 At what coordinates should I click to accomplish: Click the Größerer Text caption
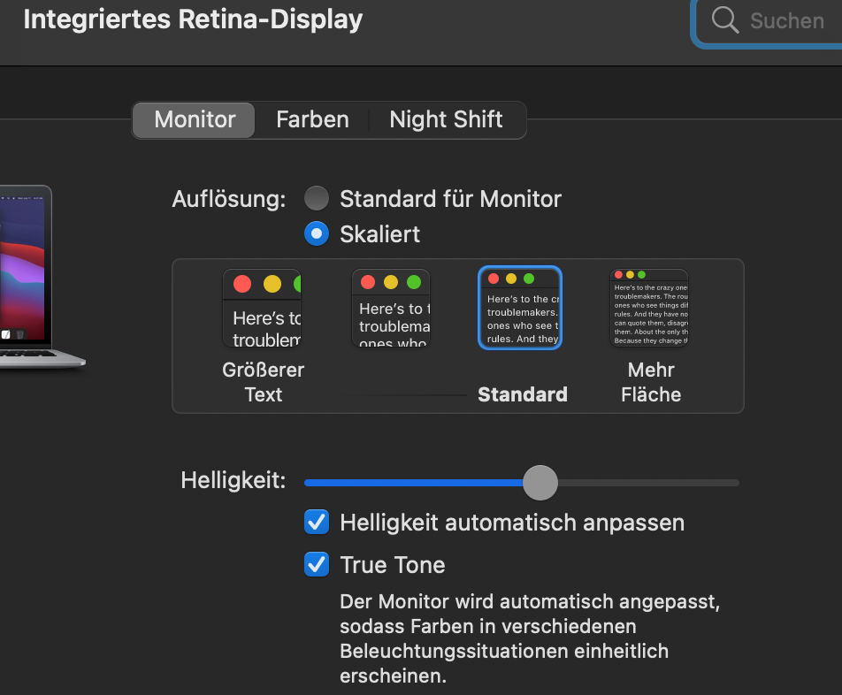point(263,382)
